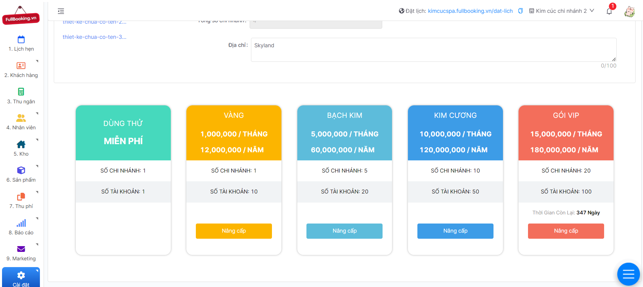This screenshot has height=287, width=643.
Task: Copy the booking link with copy icon
Action: [521, 11]
